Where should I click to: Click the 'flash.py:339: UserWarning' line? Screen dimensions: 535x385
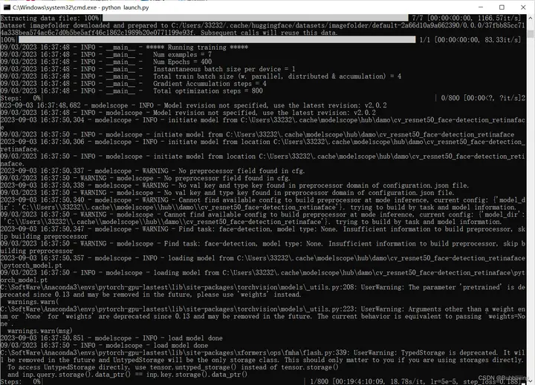point(262,356)
